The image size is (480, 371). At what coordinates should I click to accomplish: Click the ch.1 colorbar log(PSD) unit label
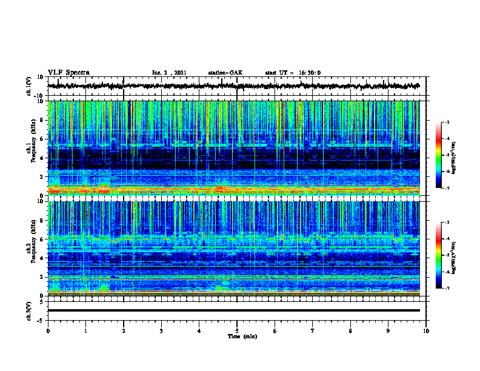click(x=454, y=158)
